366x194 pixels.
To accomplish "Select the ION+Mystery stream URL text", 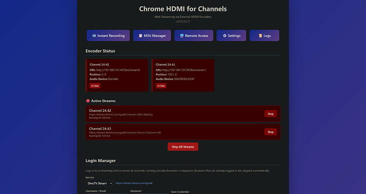I will pos(121,114).
